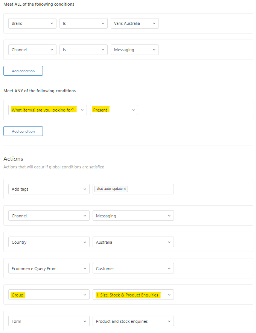Click Add condition under ANY conditions
Image resolution: width=256 pixels, height=333 pixels.
(23, 131)
